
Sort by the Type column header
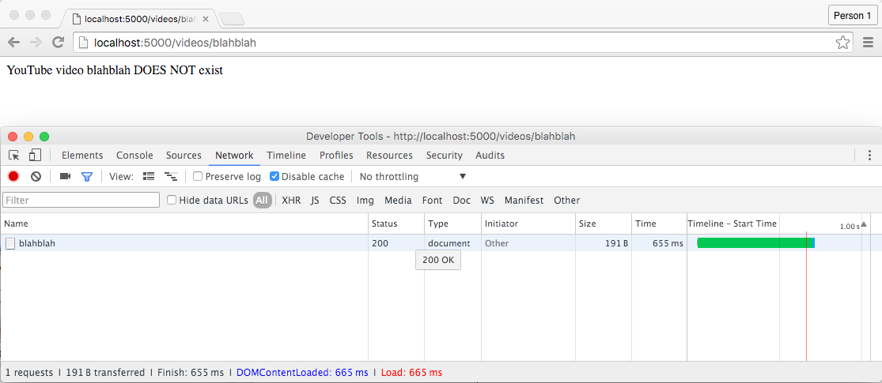pyautogui.click(x=452, y=223)
